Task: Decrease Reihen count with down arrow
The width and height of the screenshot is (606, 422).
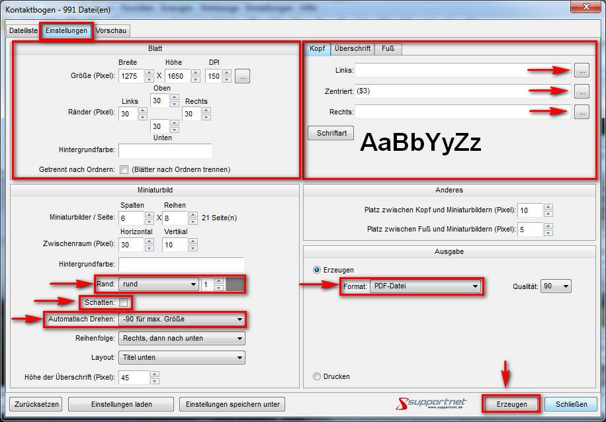Action: click(195, 222)
